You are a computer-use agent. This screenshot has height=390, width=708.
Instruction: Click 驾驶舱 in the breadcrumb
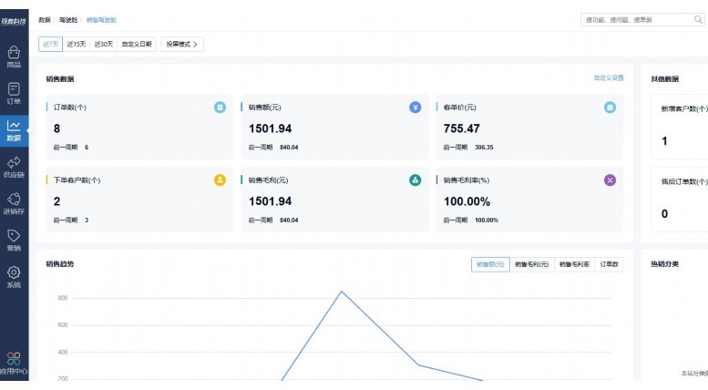(68, 20)
